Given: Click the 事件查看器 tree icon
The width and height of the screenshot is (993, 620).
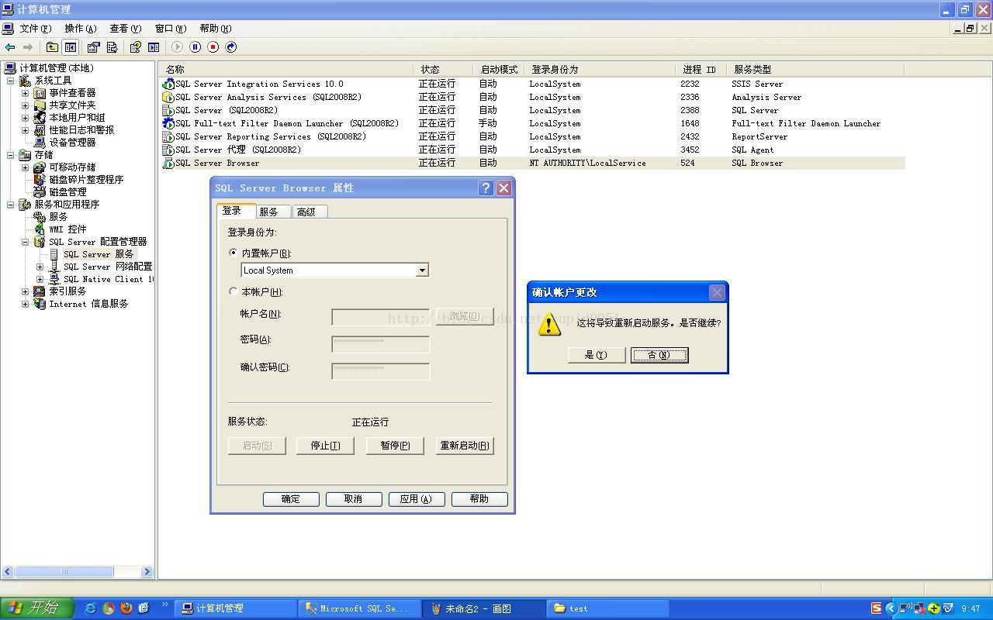Looking at the screenshot, I should (40, 93).
